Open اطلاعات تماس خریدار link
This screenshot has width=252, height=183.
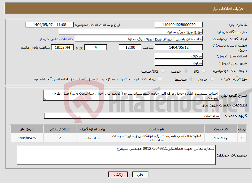(57, 39)
